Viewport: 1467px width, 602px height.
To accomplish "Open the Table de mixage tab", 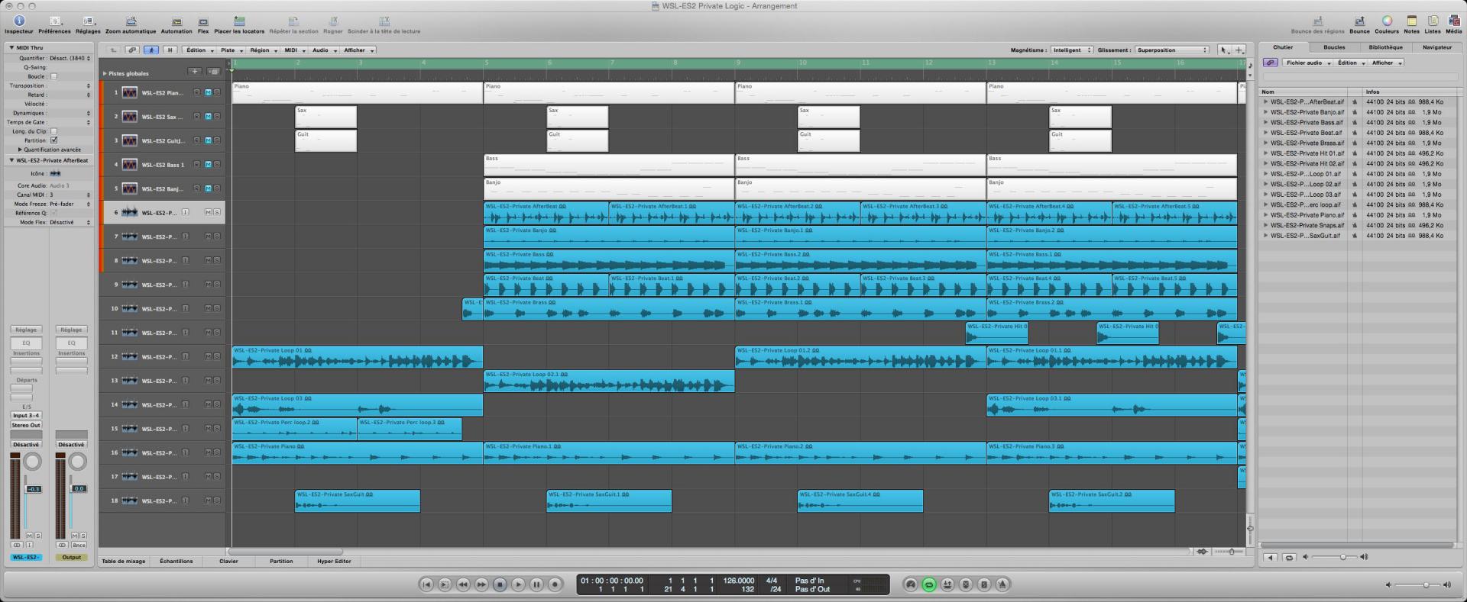I will (124, 562).
